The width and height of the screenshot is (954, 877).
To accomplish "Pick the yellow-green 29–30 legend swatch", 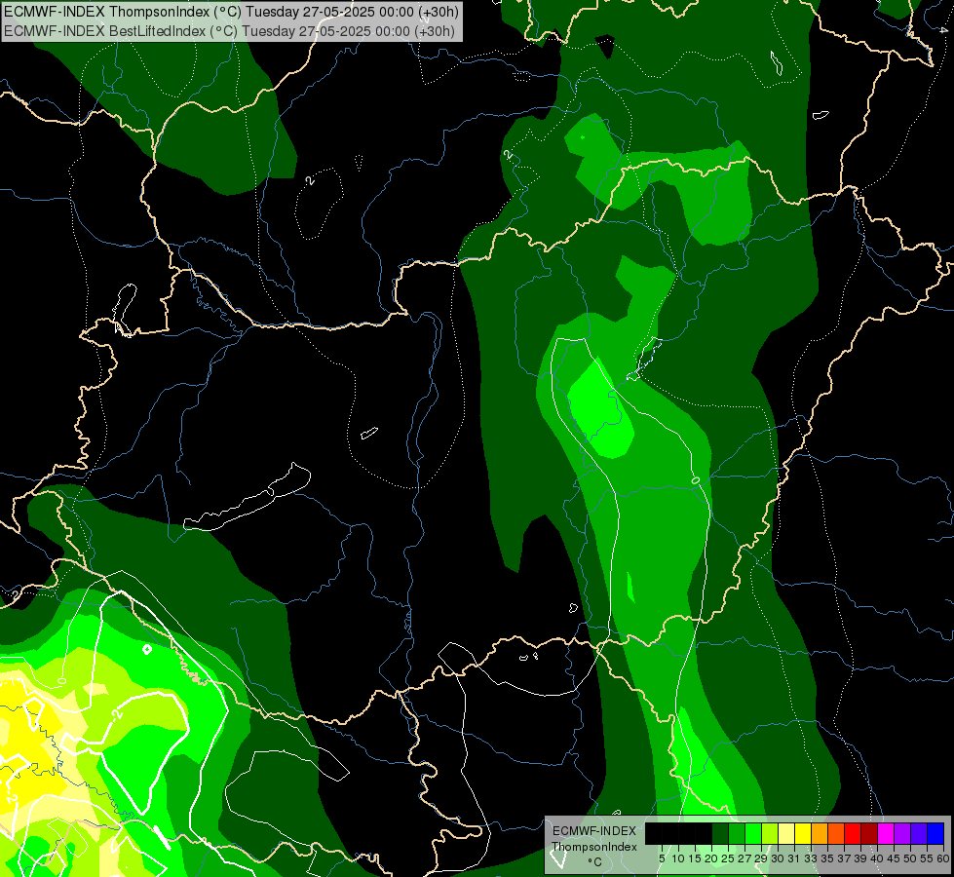I will 770,833.
